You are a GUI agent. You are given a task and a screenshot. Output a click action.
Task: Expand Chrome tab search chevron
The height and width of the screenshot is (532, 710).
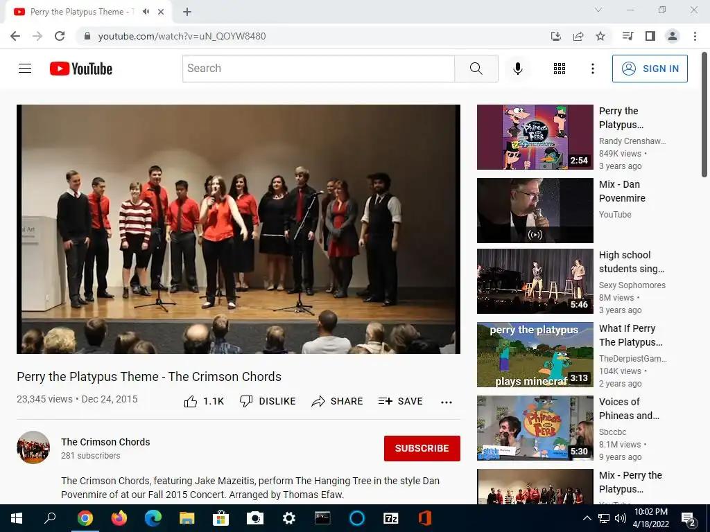[598, 10]
